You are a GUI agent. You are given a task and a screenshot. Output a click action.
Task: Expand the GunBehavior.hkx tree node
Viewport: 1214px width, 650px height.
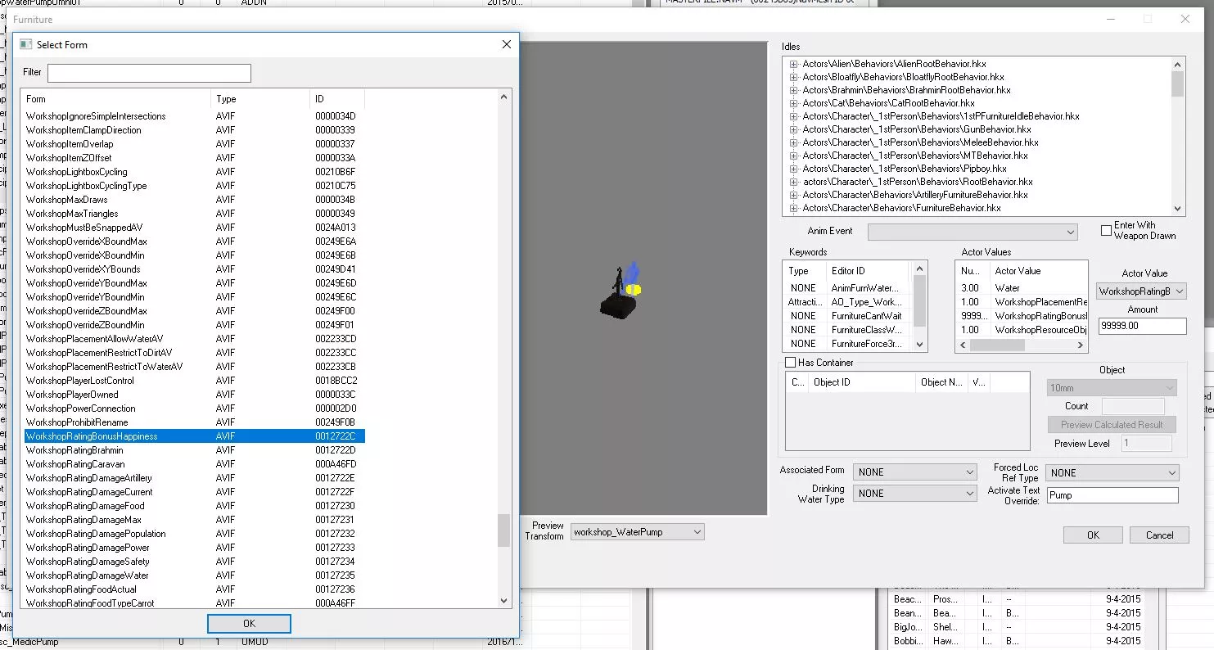tap(793, 129)
